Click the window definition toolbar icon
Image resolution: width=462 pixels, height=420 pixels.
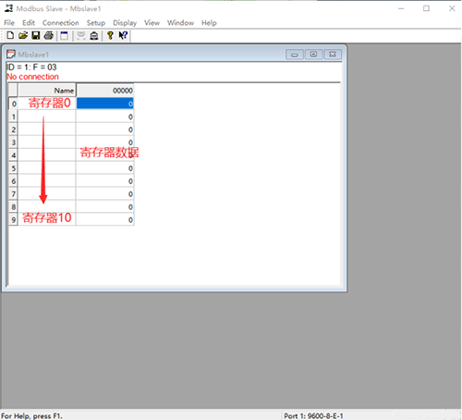point(65,35)
